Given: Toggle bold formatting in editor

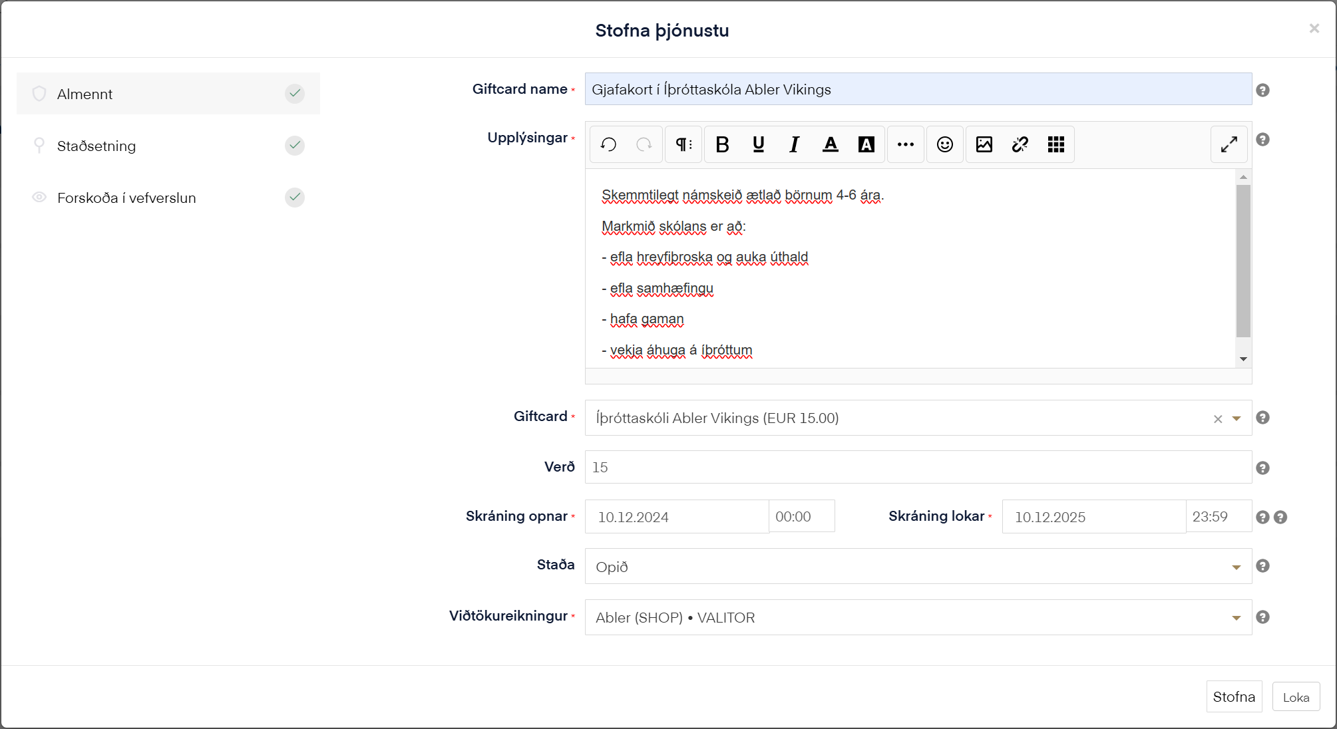Looking at the screenshot, I should pyautogui.click(x=722, y=144).
